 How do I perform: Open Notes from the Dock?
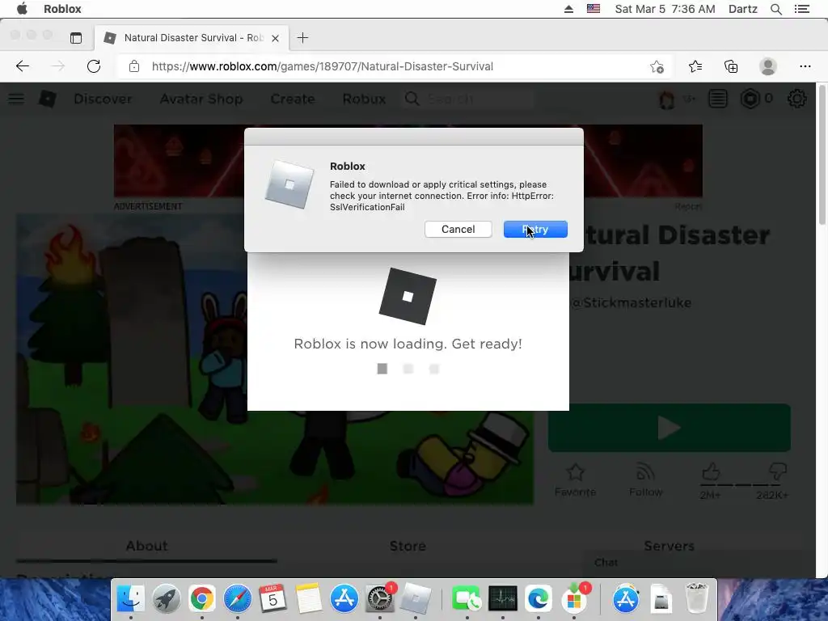(308, 599)
